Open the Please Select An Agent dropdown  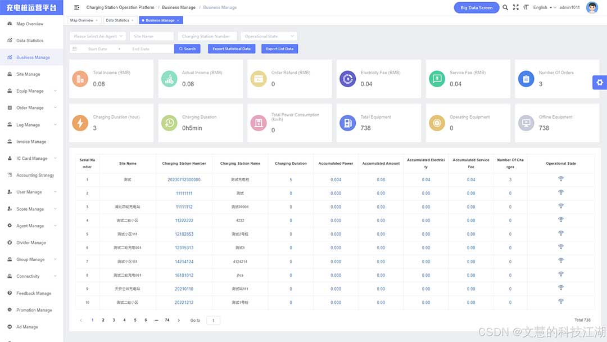(x=98, y=37)
